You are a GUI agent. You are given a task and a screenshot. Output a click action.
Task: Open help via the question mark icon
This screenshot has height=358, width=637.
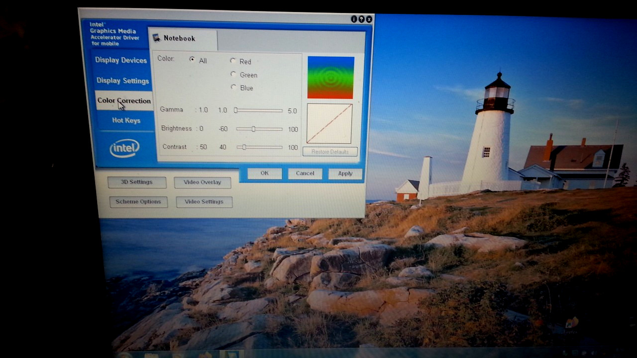point(361,19)
